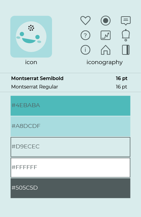Select the #A8DCDF light blue swatch
141x217 pixels.
[70, 126]
